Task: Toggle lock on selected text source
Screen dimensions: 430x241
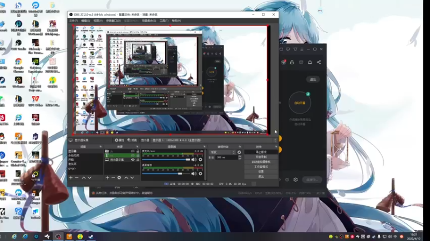Action: click(138, 155)
